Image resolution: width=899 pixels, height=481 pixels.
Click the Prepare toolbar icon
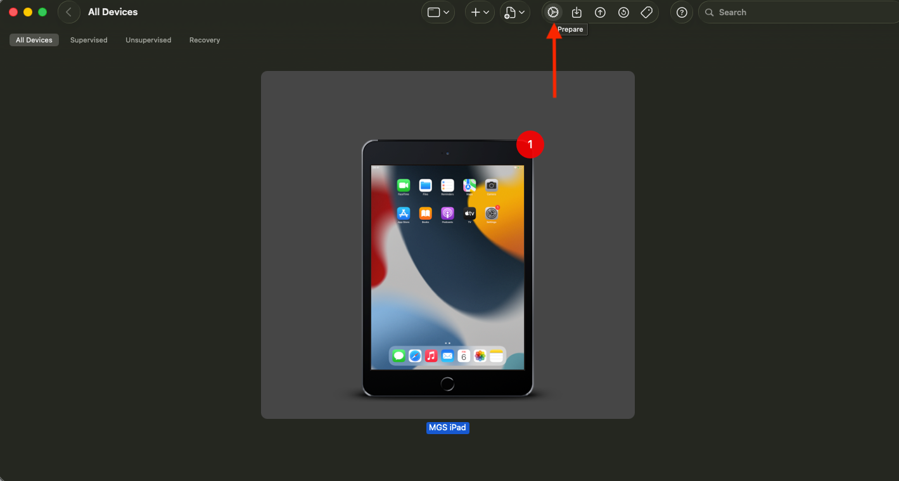pyautogui.click(x=553, y=12)
